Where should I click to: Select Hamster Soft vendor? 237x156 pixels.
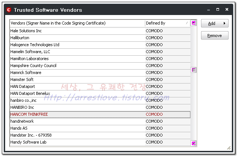[x=100, y=79]
